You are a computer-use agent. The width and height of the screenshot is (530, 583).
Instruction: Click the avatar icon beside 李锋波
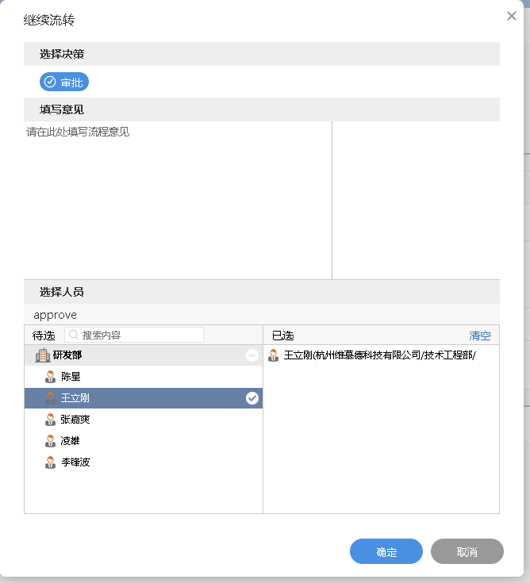pyautogui.click(x=51, y=462)
